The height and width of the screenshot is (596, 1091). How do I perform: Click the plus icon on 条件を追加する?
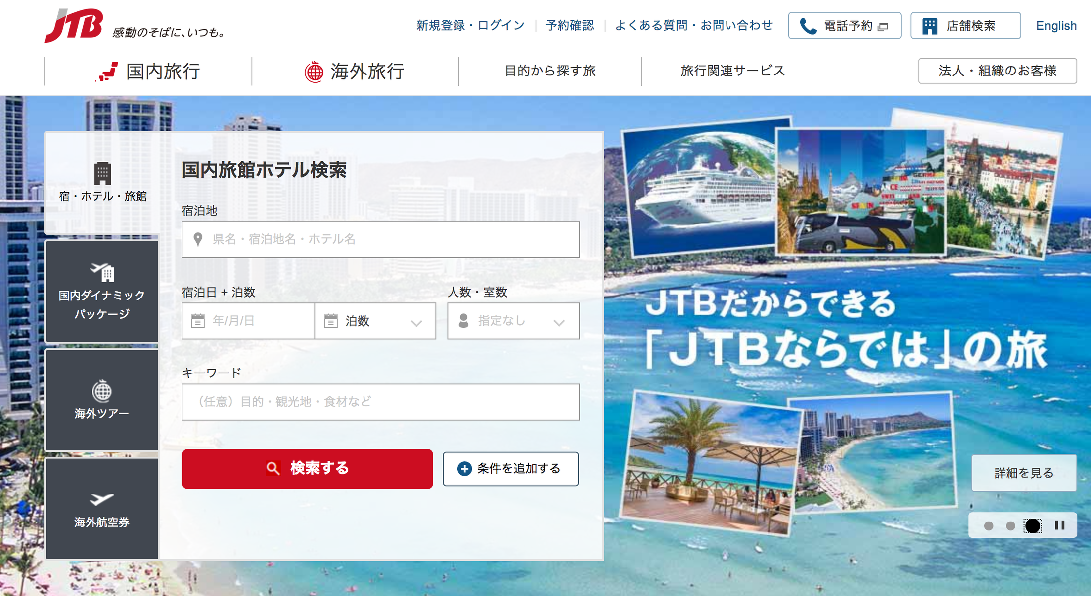click(464, 469)
